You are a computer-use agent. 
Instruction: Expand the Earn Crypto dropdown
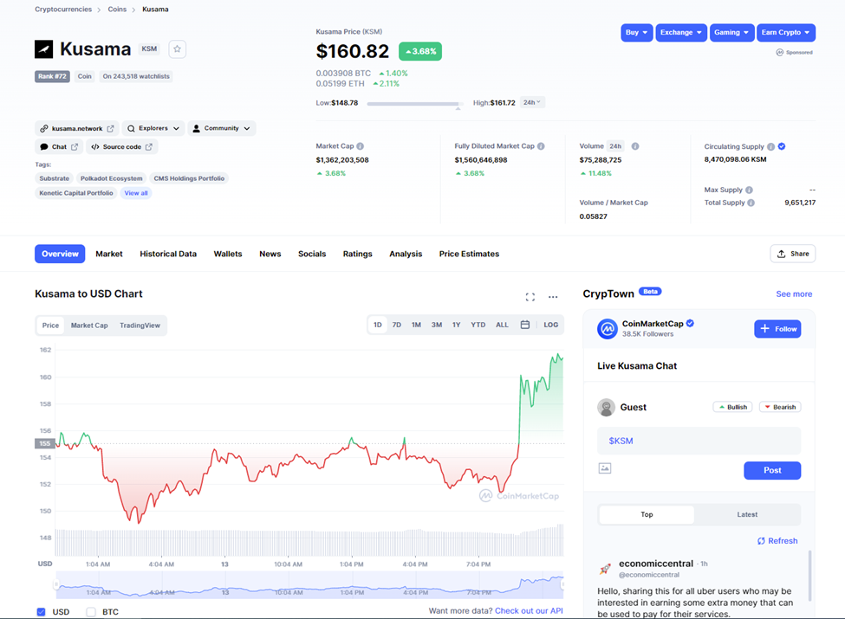[786, 33]
